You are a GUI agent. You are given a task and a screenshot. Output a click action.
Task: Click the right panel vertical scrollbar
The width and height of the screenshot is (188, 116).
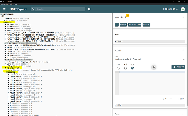coord(187,60)
